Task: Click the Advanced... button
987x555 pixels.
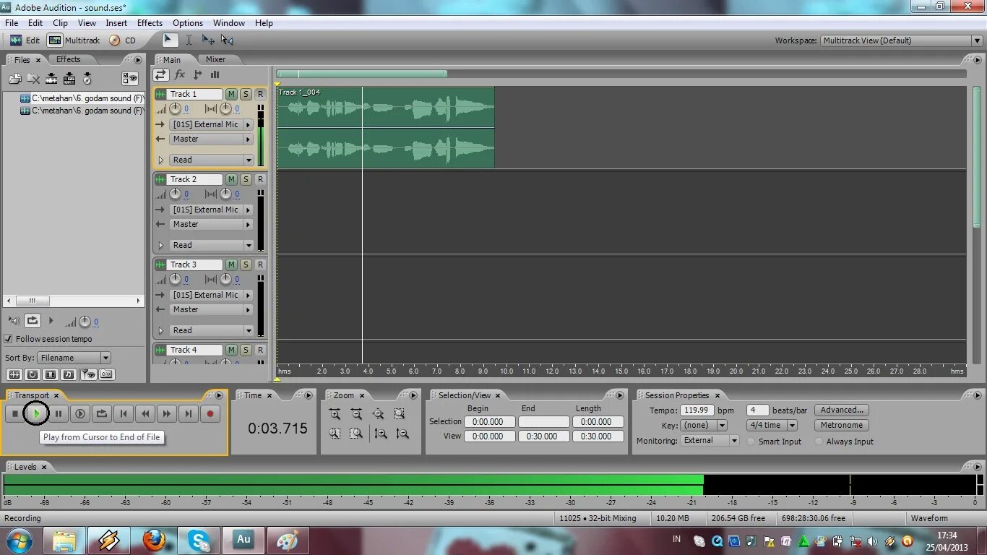Action: [842, 410]
